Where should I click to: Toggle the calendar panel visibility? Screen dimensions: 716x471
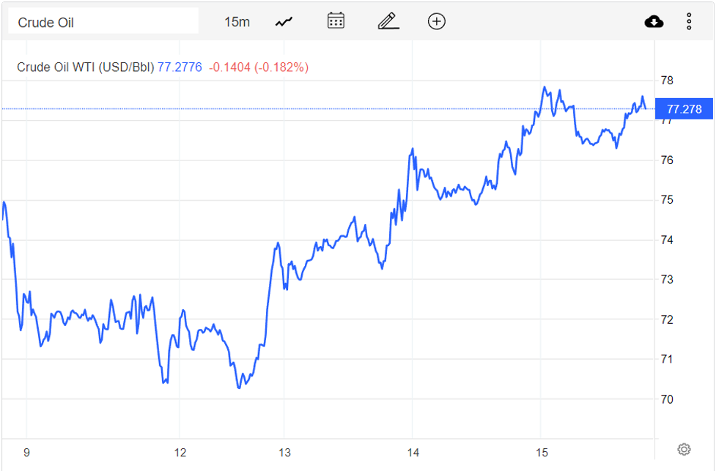pyautogui.click(x=335, y=21)
